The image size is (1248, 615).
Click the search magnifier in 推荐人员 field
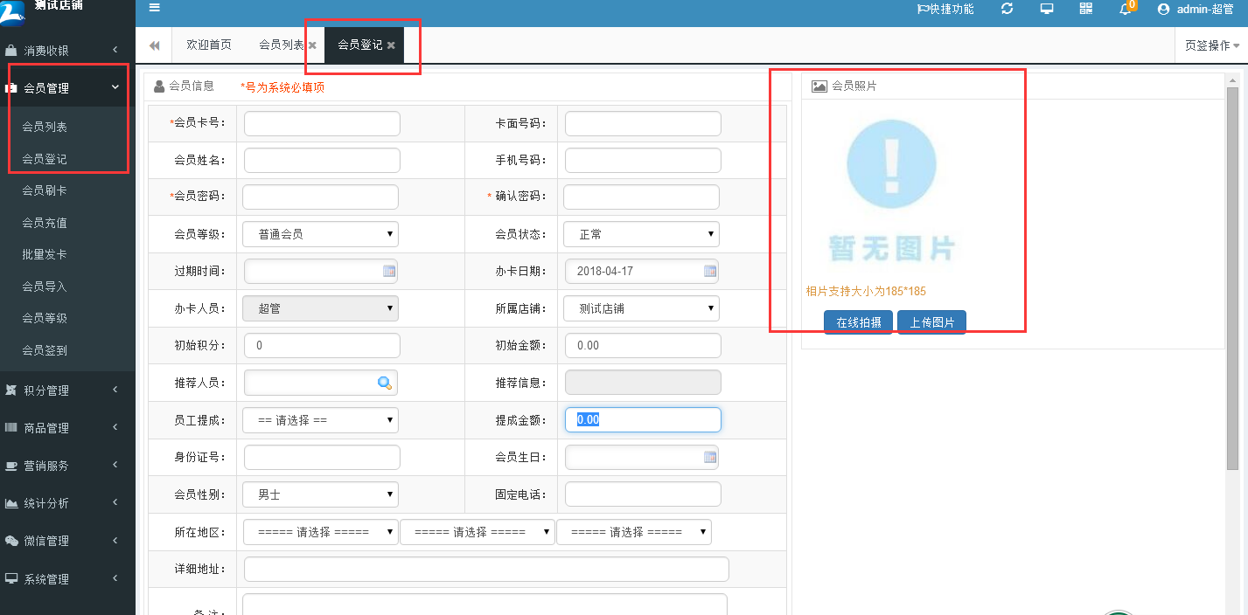385,382
